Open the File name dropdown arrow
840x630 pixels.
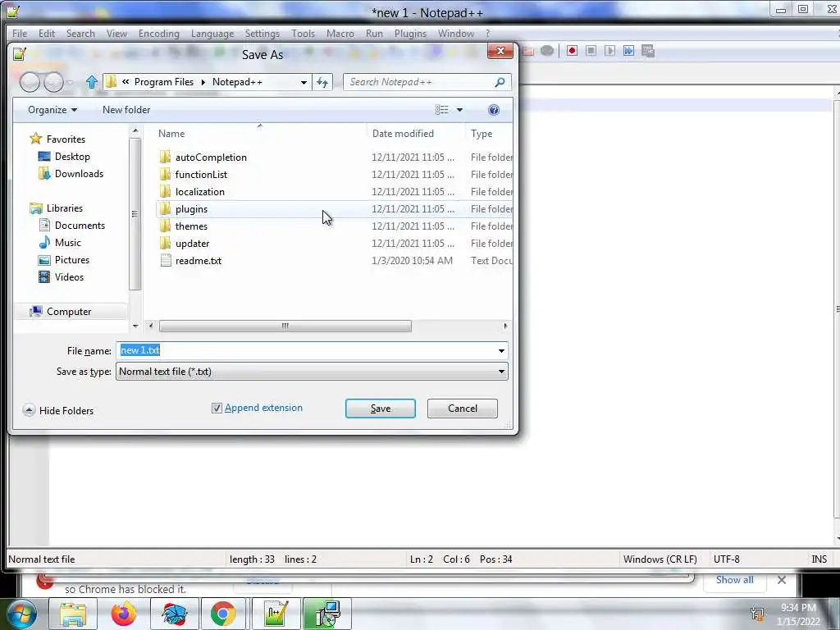click(501, 351)
